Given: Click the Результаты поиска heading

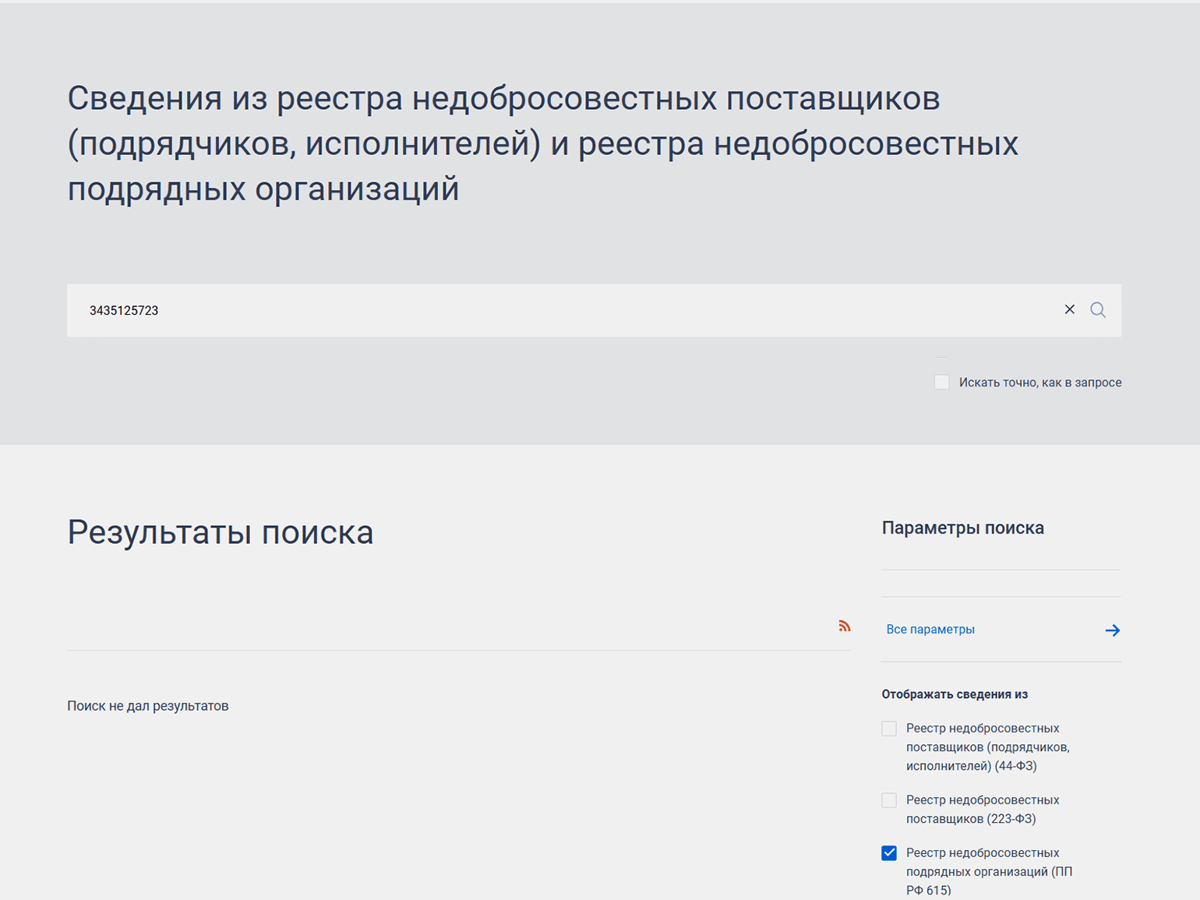Looking at the screenshot, I should [x=221, y=533].
